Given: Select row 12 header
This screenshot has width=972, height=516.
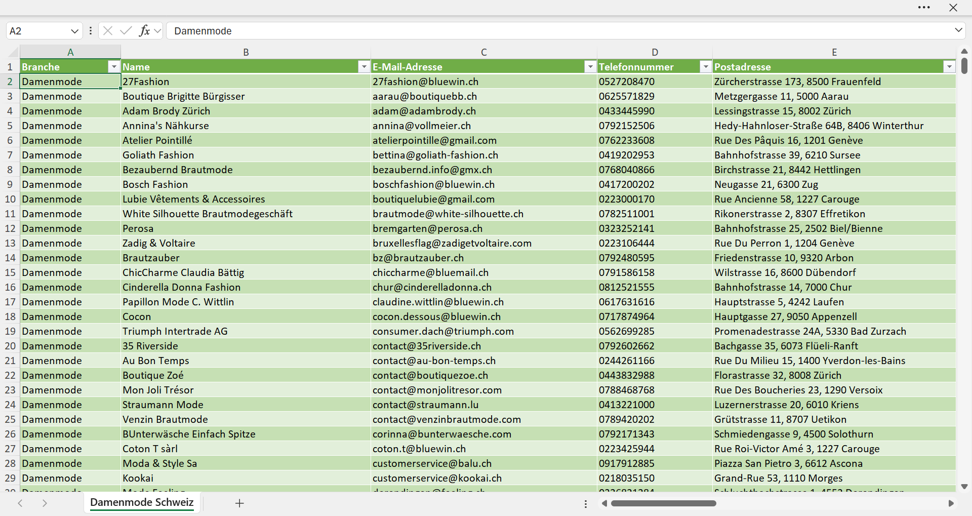Looking at the screenshot, I should pos(10,228).
